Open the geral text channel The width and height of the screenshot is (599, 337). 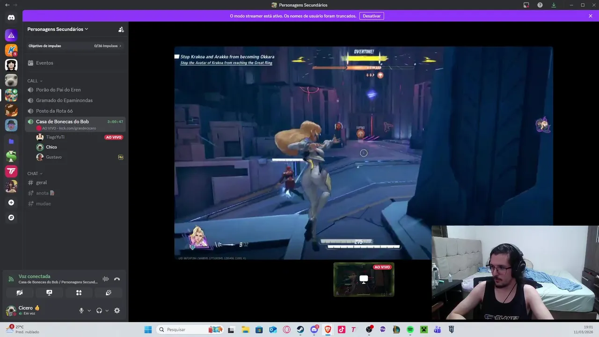pos(75,183)
